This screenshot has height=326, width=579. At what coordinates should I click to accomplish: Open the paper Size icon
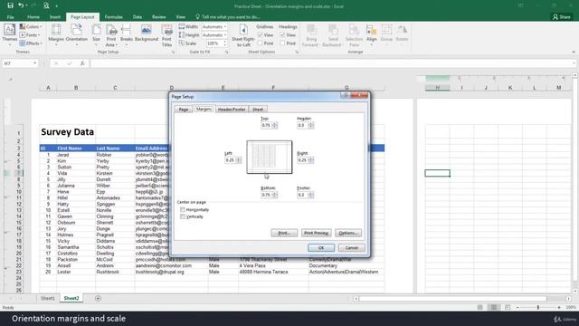(x=97, y=30)
